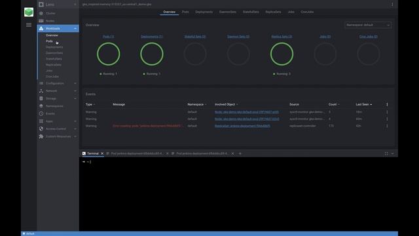Switch to the Jobs top tab
This screenshot has height=236, width=419.
coord(291,12)
